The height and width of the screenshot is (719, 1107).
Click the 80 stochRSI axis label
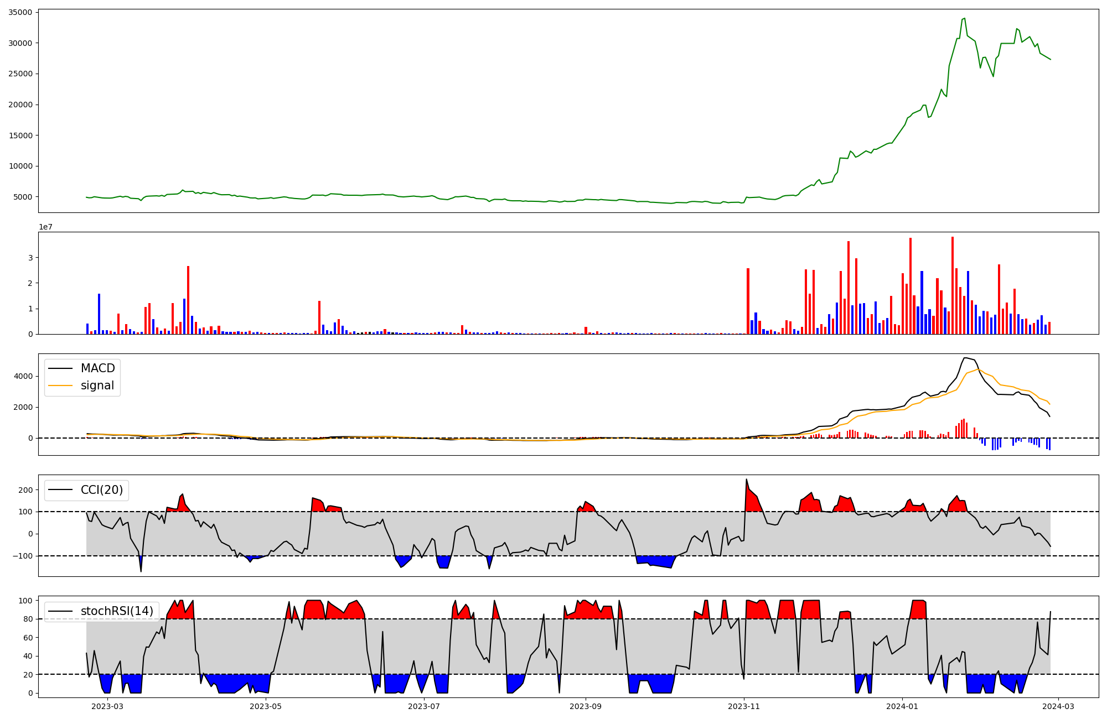click(x=28, y=619)
